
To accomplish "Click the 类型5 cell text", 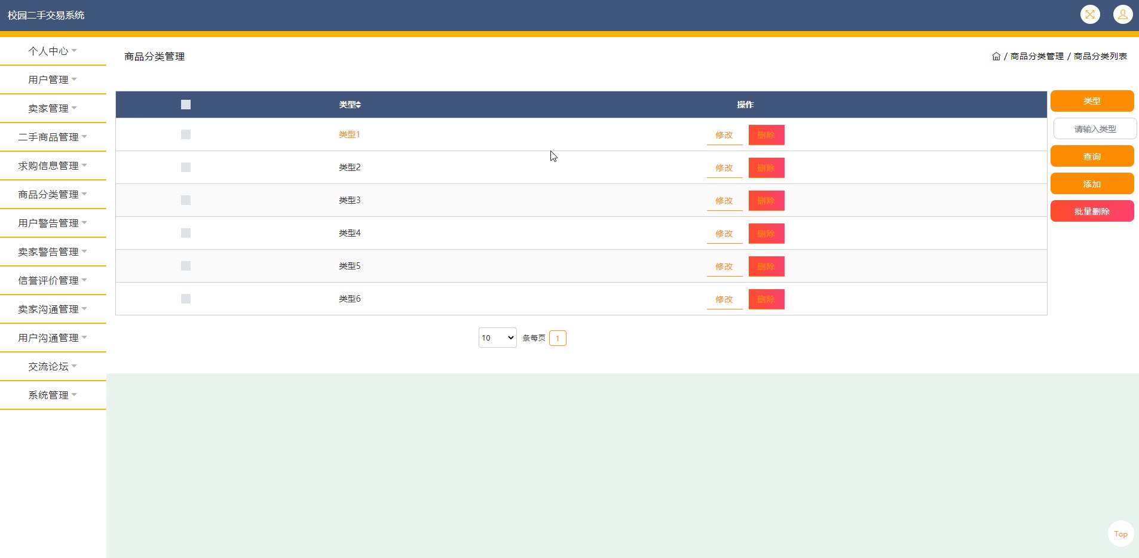I will [350, 266].
